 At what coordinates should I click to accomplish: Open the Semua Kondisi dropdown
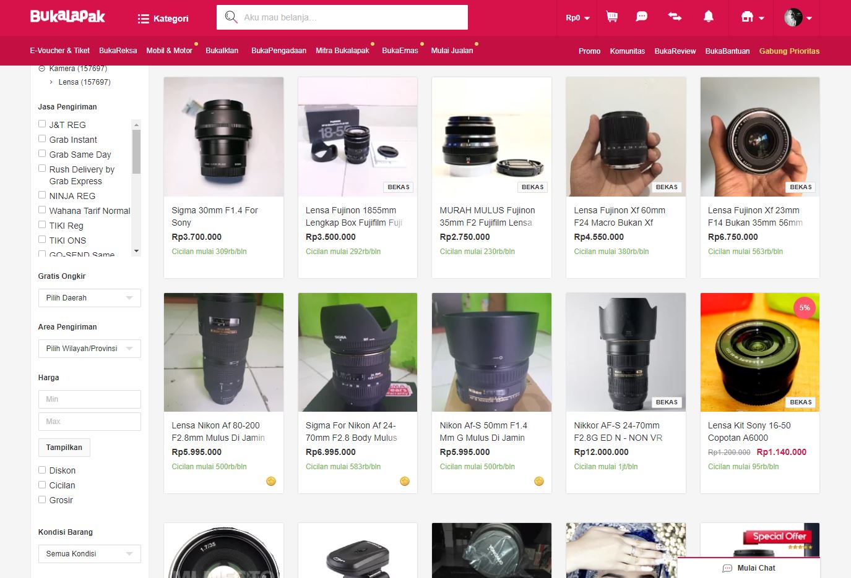click(x=89, y=553)
